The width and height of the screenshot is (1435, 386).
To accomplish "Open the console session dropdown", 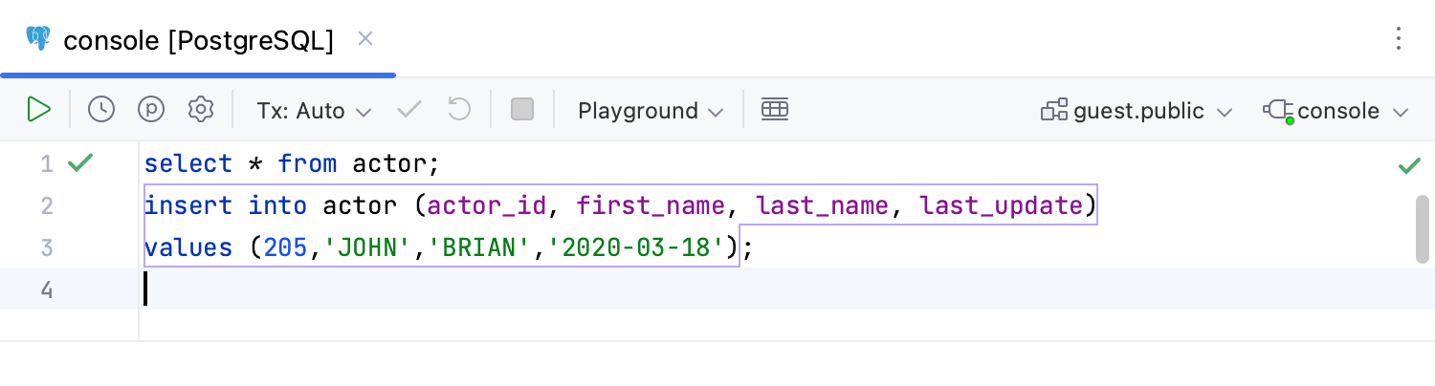I will pyautogui.click(x=1336, y=111).
